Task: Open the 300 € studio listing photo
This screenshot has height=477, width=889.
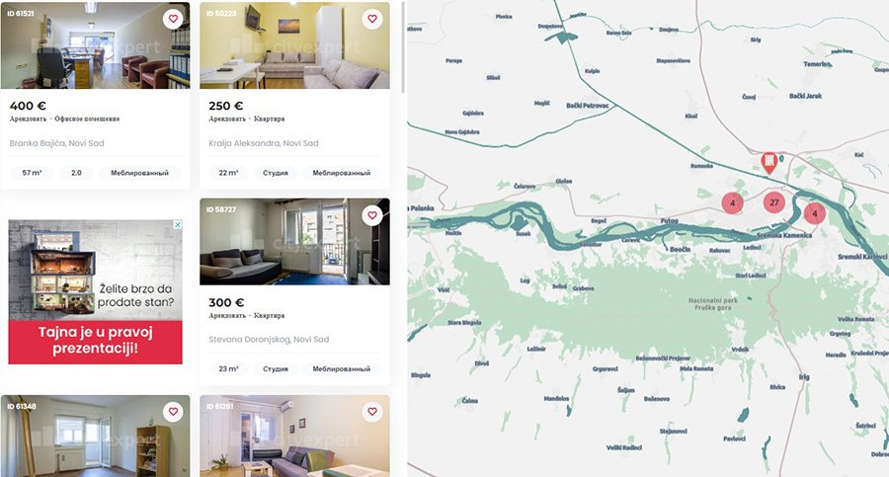Action: (294, 242)
